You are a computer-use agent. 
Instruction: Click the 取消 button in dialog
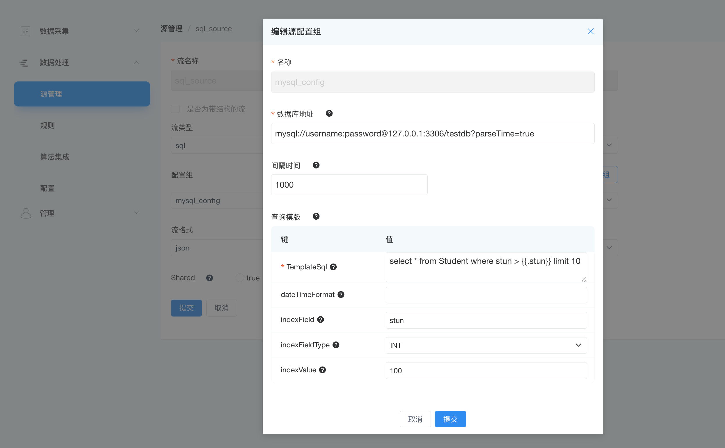pyautogui.click(x=415, y=419)
